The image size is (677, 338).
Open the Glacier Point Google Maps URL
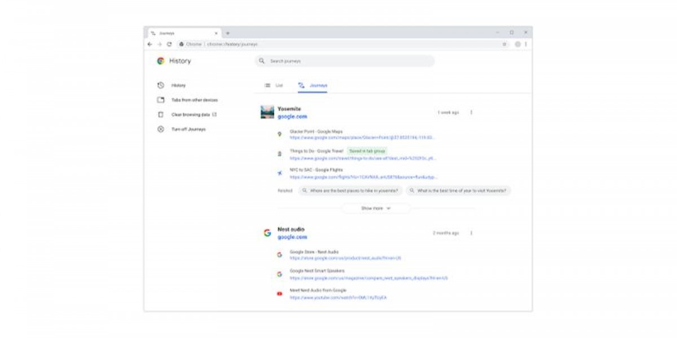(x=362, y=137)
